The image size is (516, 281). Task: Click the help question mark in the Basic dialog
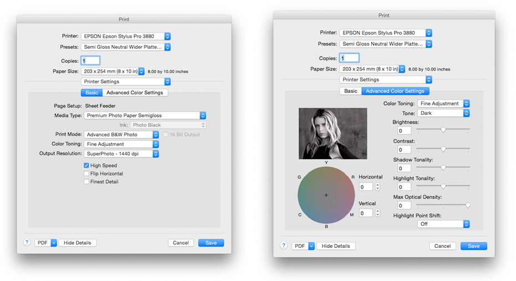27,243
